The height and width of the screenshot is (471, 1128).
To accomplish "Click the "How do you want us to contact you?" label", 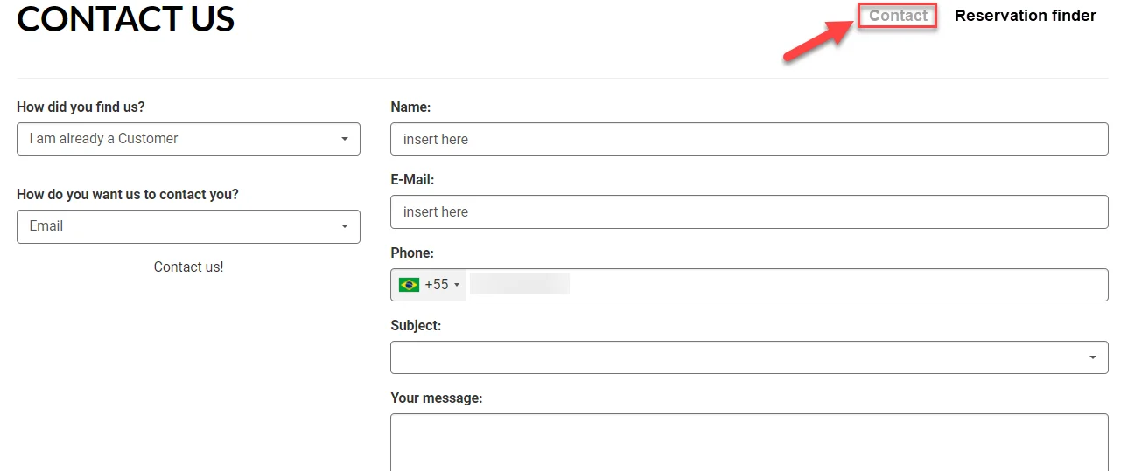I will [x=128, y=194].
